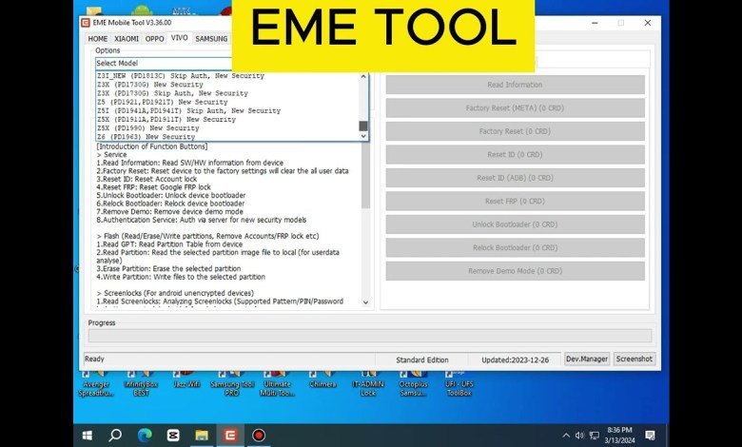This screenshot has width=742, height=447.
Task: Select Z5 (PD1921,PD1921T) New Security
Action: click(163, 102)
